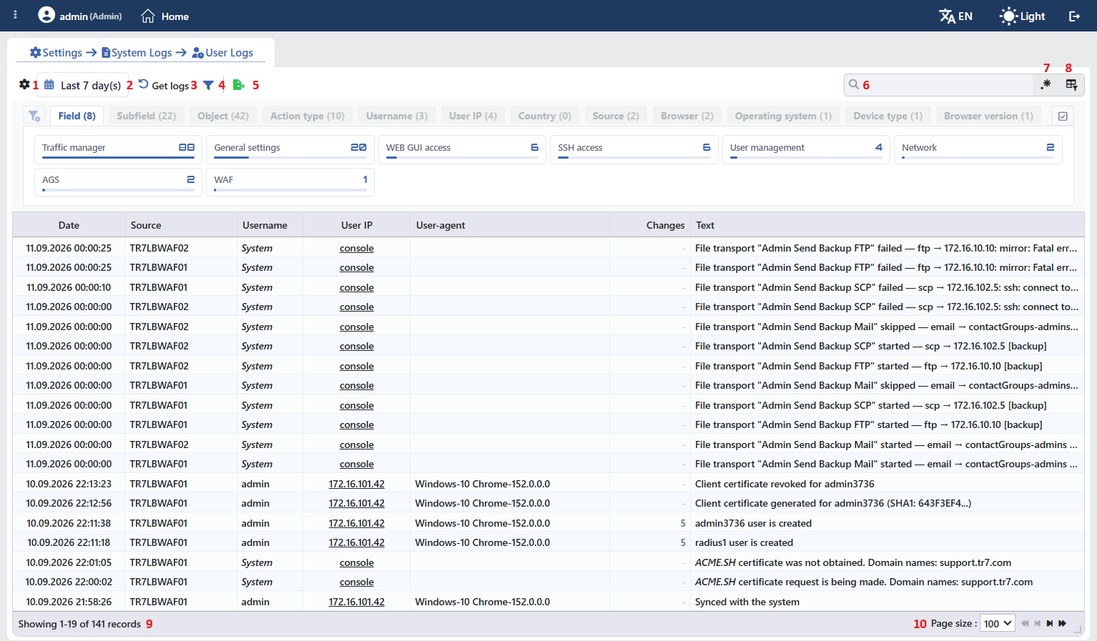
Task: Go to Home page
Action: pyautogui.click(x=165, y=16)
